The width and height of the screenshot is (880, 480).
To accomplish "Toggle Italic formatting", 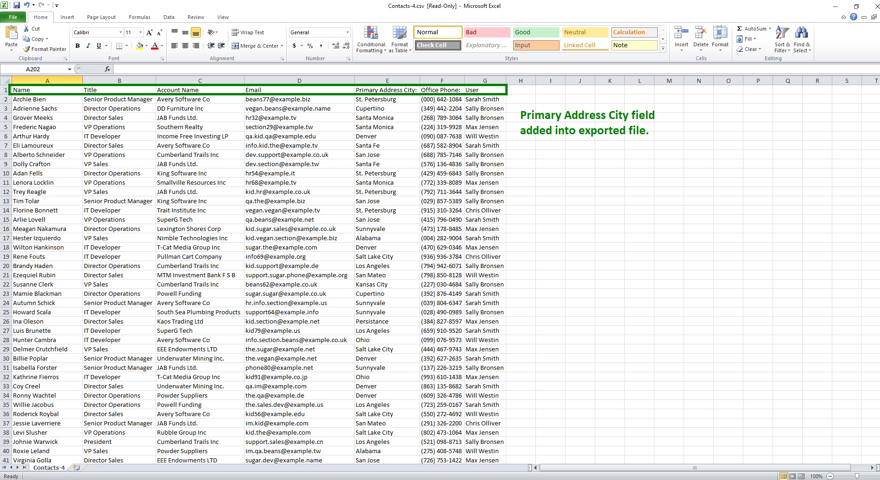I will (x=88, y=46).
